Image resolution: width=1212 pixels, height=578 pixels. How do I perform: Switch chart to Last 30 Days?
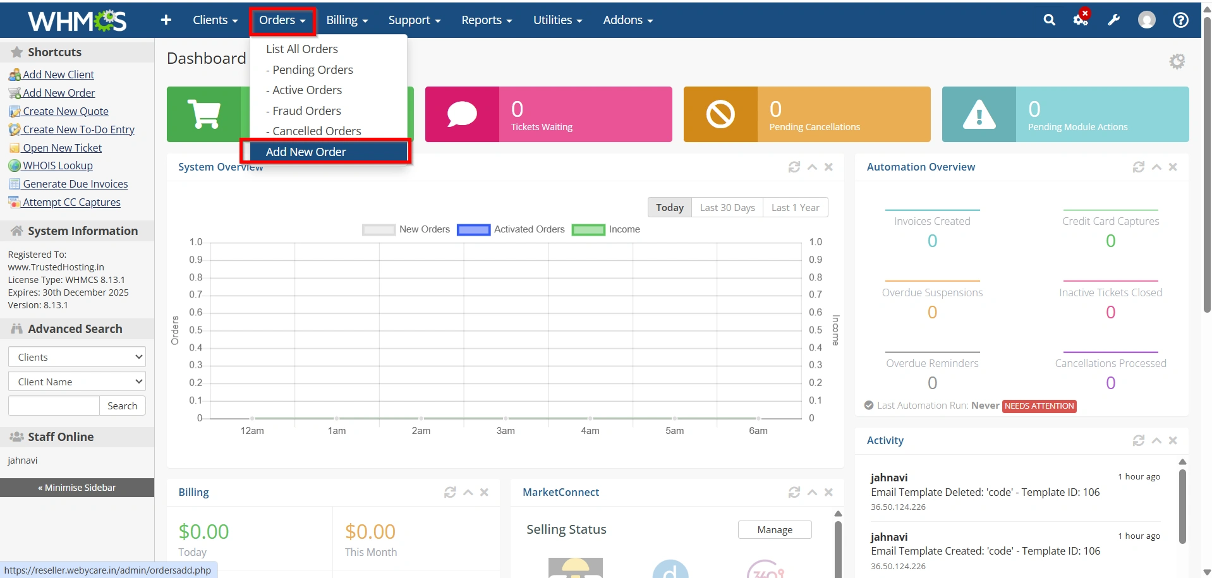coord(727,207)
